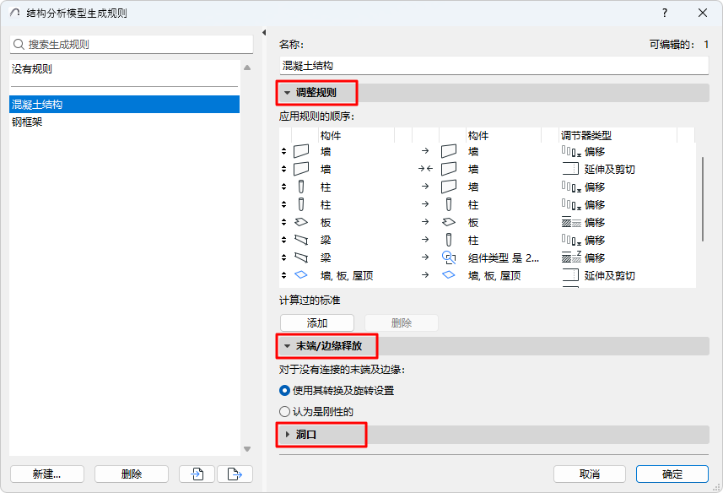Click 取消 button
The height and width of the screenshot is (493, 723).
pos(589,474)
